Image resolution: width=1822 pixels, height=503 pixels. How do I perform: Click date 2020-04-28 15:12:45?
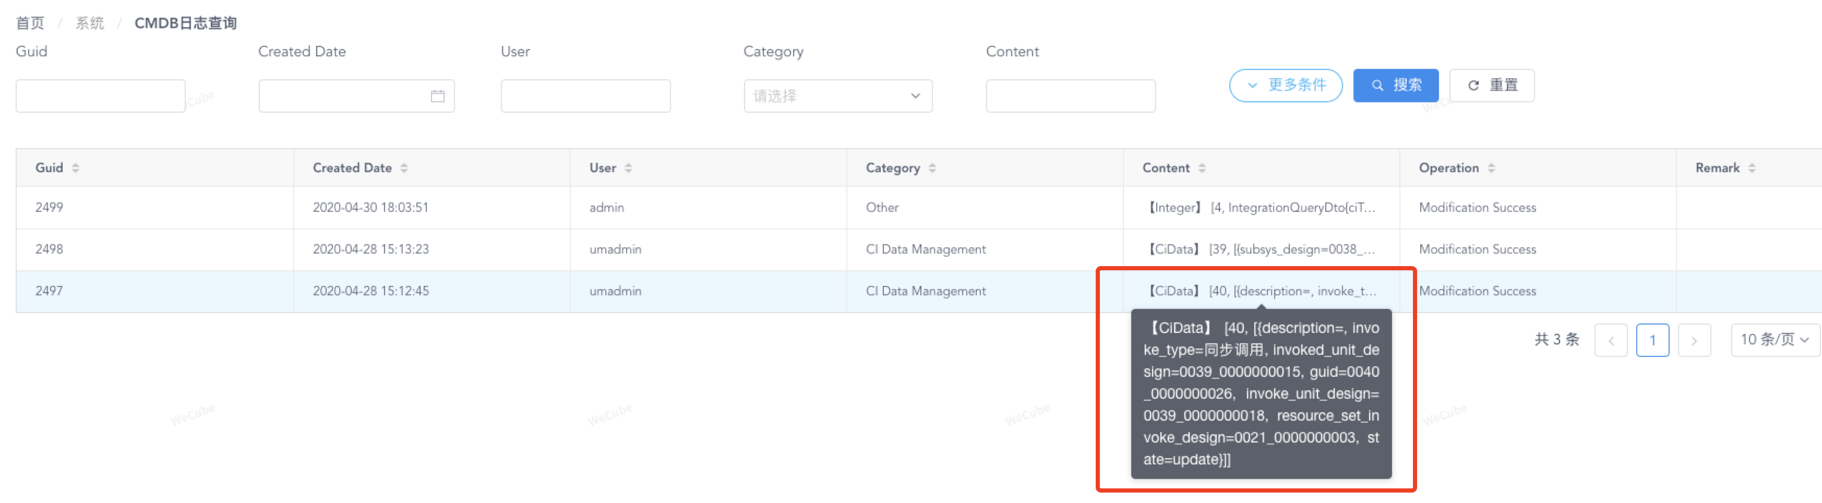coord(370,292)
